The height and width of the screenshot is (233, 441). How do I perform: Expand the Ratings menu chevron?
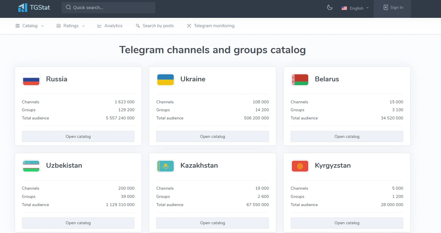pyautogui.click(x=84, y=26)
